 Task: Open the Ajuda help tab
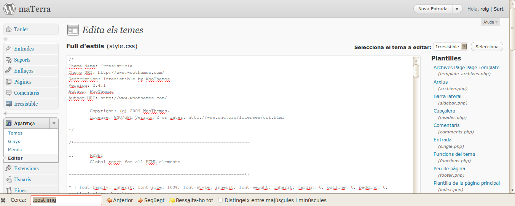coord(490,22)
